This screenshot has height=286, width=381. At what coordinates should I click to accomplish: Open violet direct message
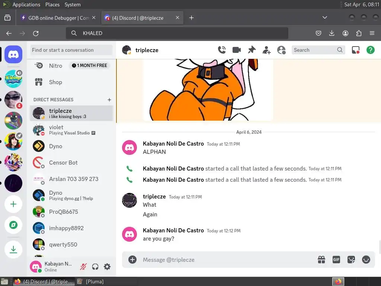71,130
